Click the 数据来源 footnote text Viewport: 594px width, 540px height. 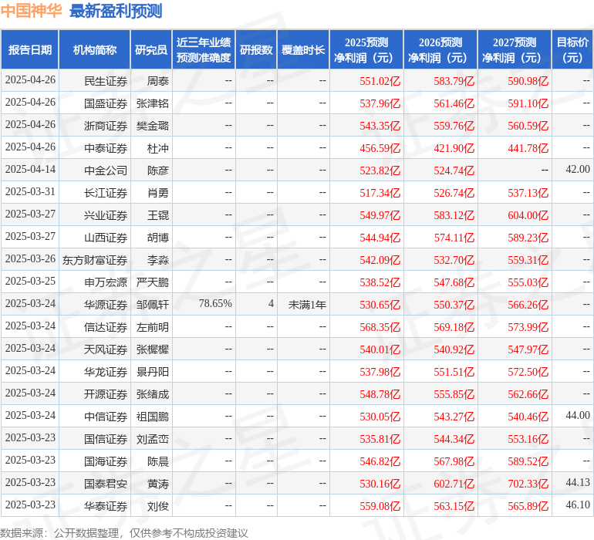pyautogui.click(x=124, y=533)
